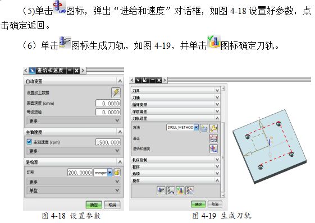Expand the 循环类型 section
Screen dimensions: 315x223
pyautogui.click(x=176, y=104)
